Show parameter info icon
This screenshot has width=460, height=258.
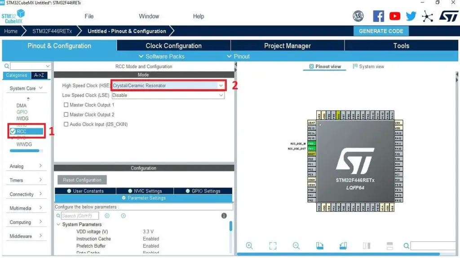point(224,216)
